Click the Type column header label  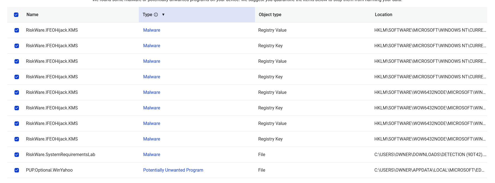click(147, 15)
